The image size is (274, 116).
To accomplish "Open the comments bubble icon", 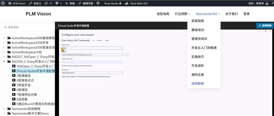I will coord(57,4).
